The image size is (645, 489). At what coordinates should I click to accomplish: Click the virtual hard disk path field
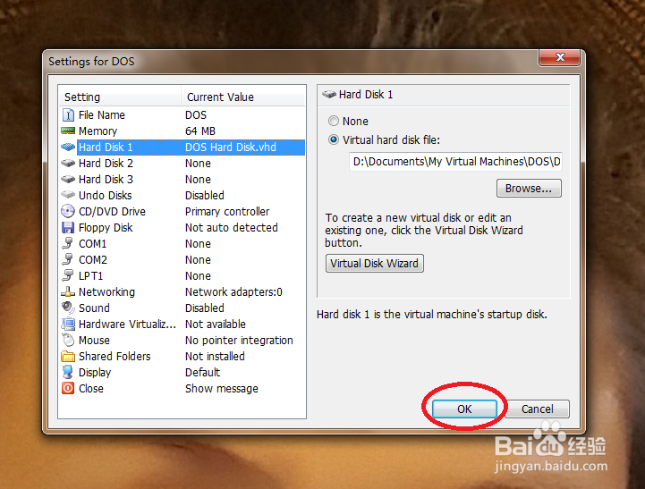coord(455,162)
